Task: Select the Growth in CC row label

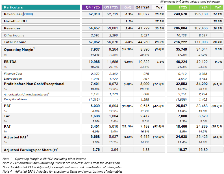Action: [x=15, y=21]
